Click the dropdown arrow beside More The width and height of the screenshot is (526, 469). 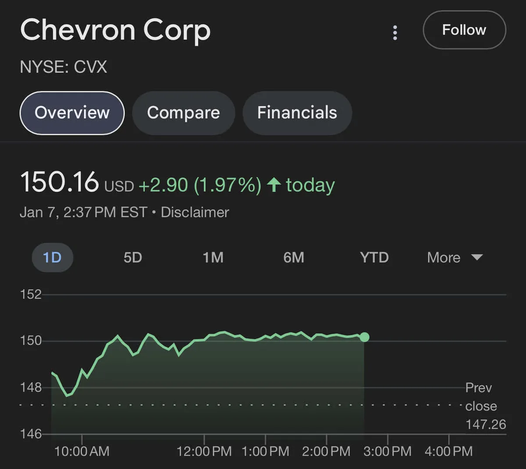[477, 257]
